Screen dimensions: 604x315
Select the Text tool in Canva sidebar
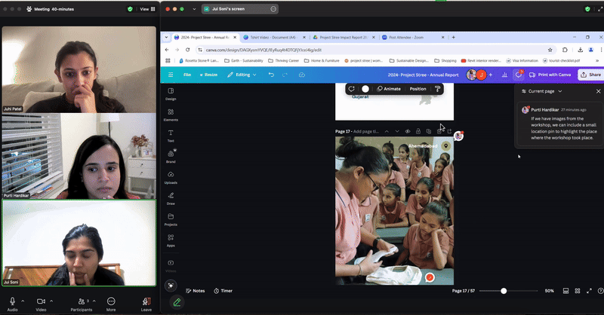pyautogui.click(x=171, y=136)
